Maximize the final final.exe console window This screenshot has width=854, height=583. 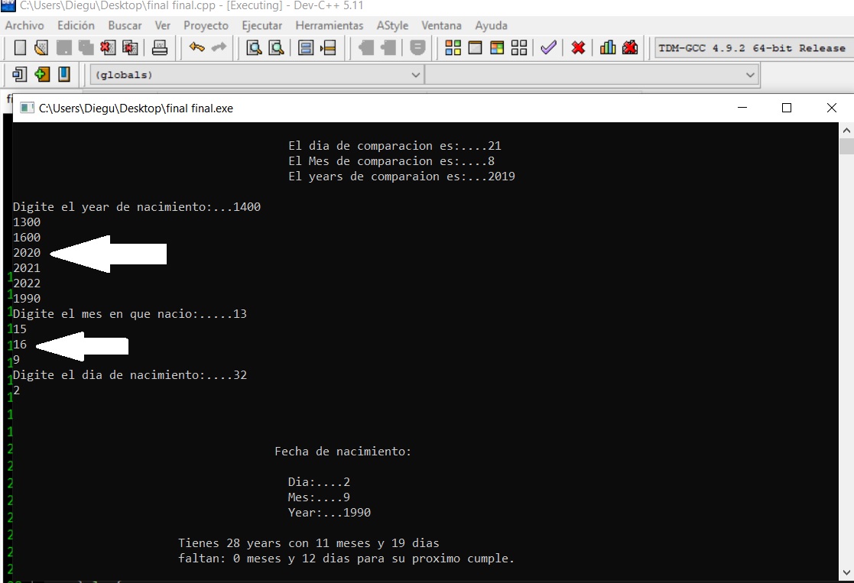point(787,108)
